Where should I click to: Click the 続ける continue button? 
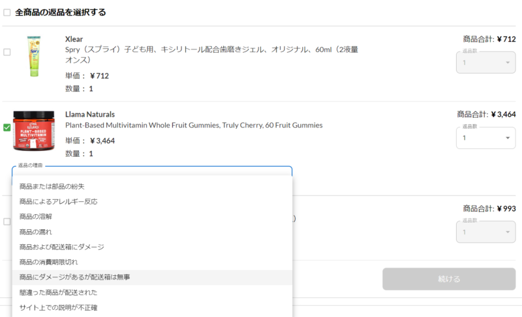[x=449, y=279]
